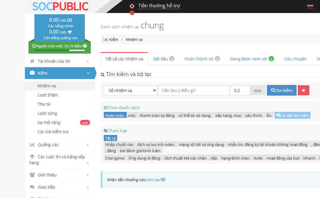Follow the 'kho bạc' link
Viewport: 320px width, 198px height.
click(154, 180)
